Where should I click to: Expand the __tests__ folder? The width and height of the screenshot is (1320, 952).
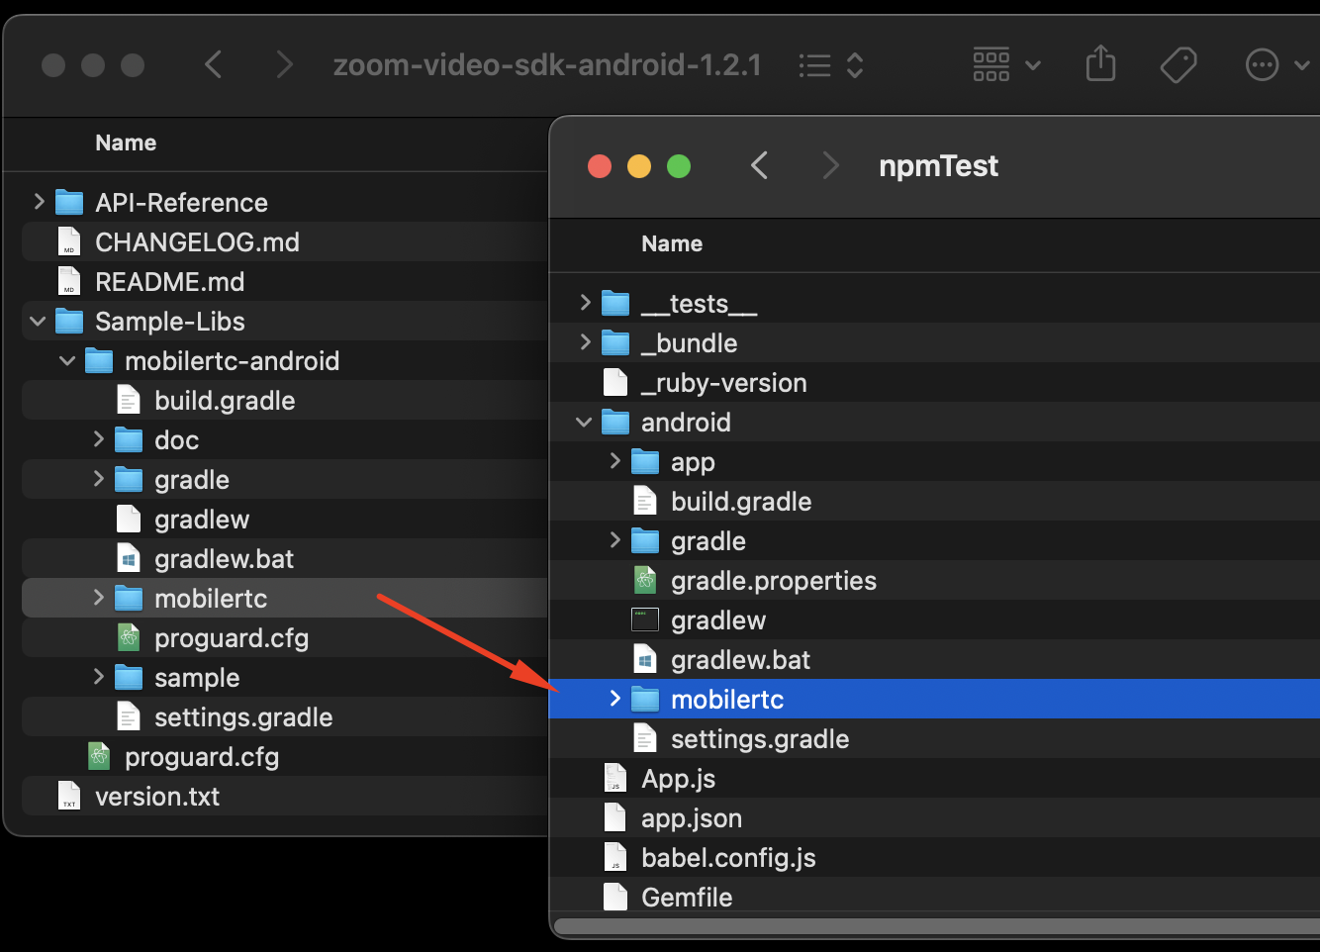[585, 302]
